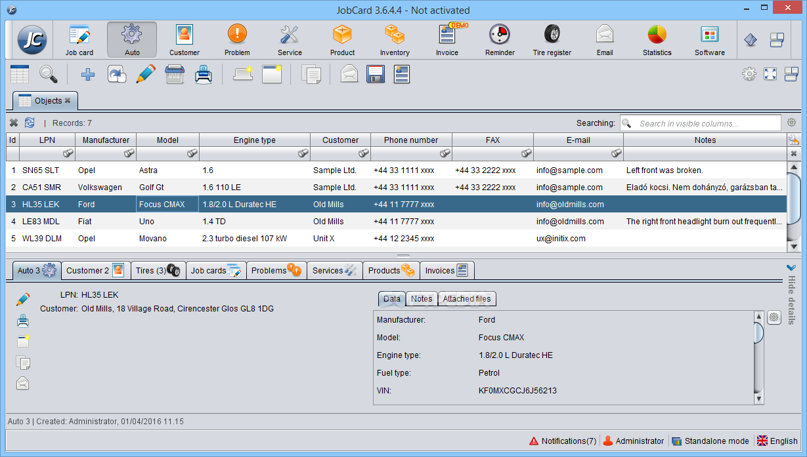Screen dimensions: 807x457
Task: Select the Volkswagen Golf Gt row
Action: coord(396,187)
